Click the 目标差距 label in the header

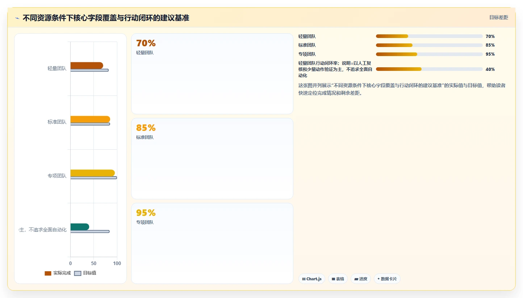click(499, 17)
